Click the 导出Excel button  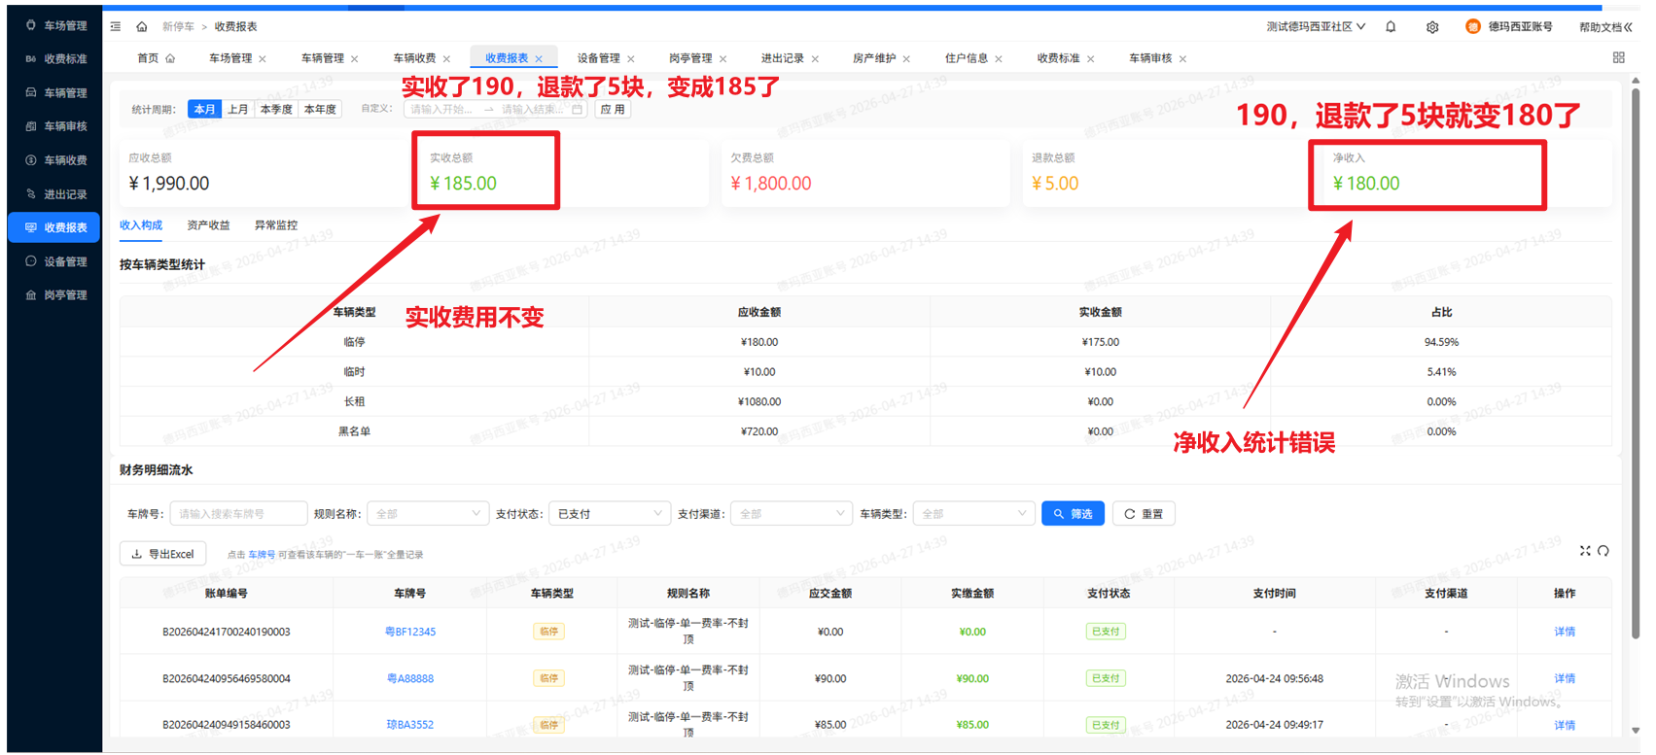tap(163, 554)
